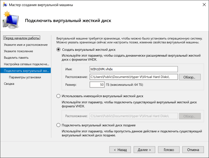Open 'Перед началом работы' wizard step
The width and height of the screenshot is (209, 158).
pyautogui.click(x=22, y=38)
